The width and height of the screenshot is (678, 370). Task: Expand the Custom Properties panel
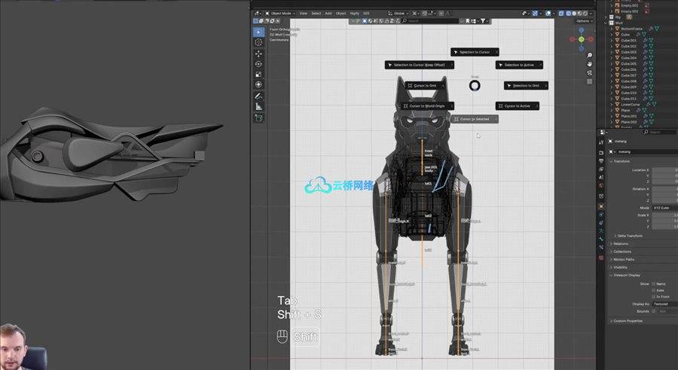[628, 321]
